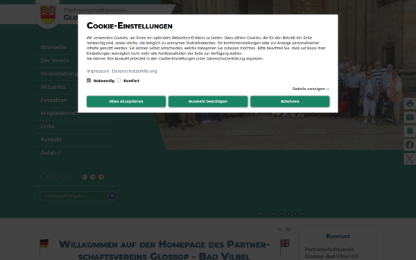The image size is (416, 260).
Task: Click the Cookie-Einstellungen dialog title
Action: 130,26
